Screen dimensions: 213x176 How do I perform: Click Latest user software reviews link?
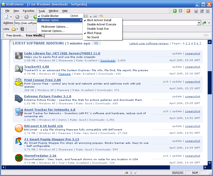click(149, 43)
